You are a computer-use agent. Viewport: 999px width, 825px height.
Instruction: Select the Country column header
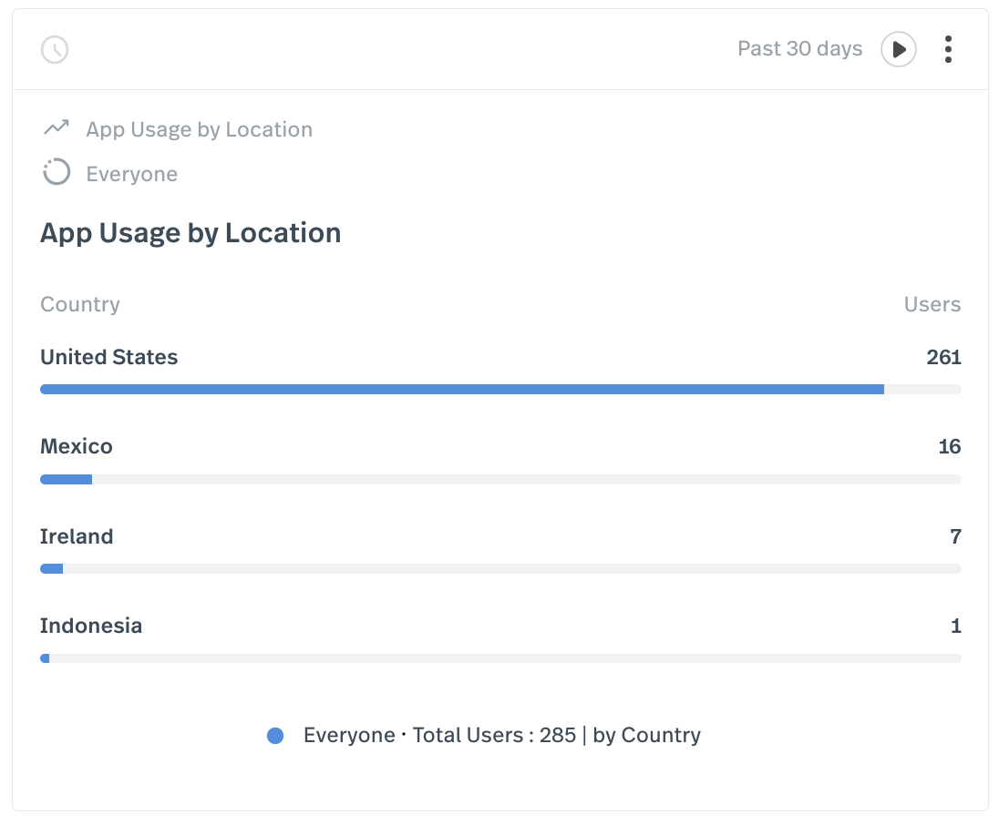[x=79, y=304]
